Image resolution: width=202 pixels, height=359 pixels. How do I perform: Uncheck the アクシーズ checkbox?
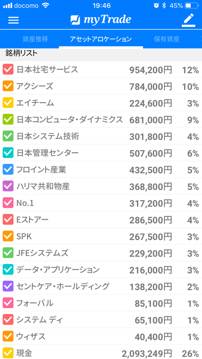pos(8,86)
